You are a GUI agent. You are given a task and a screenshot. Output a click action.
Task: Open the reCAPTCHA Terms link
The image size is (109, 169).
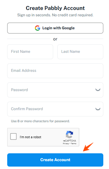(74, 144)
